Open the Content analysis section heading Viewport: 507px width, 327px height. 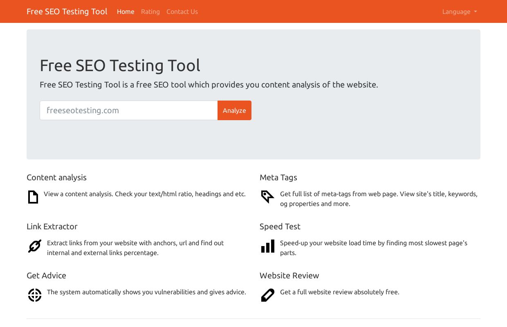pyautogui.click(x=56, y=177)
